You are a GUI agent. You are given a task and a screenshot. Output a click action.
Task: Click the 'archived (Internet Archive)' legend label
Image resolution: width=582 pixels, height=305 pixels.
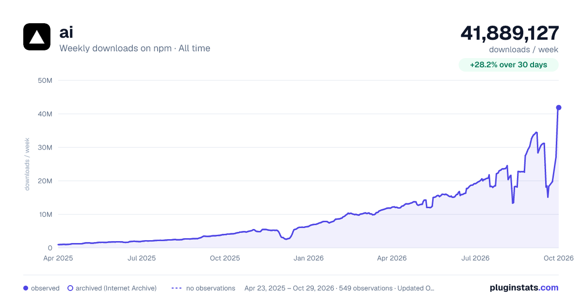click(x=116, y=288)
